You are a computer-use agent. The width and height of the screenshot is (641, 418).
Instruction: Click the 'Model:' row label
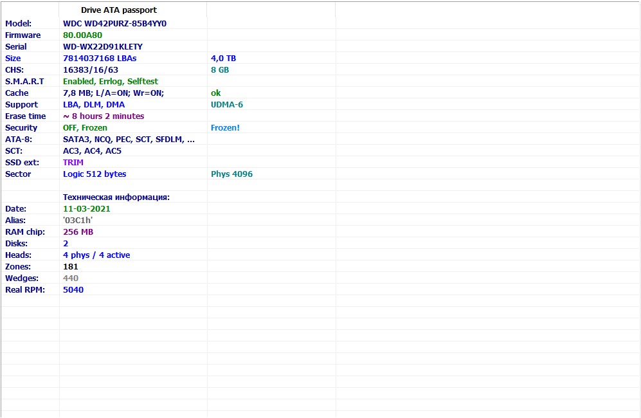[19, 23]
